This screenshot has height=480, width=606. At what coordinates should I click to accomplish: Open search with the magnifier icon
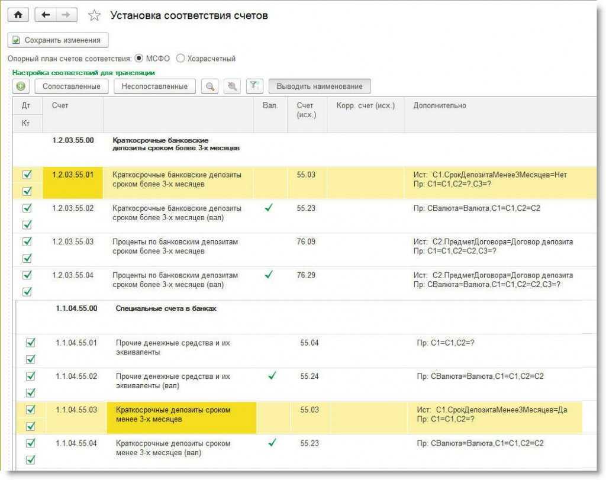point(209,86)
